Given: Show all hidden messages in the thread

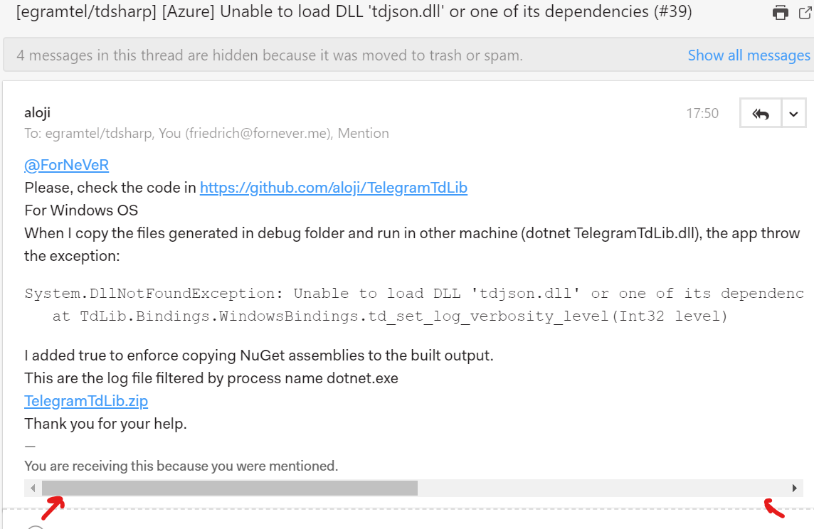Looking at the screenshot, I should pyautogui.click(x=749, y=55).
